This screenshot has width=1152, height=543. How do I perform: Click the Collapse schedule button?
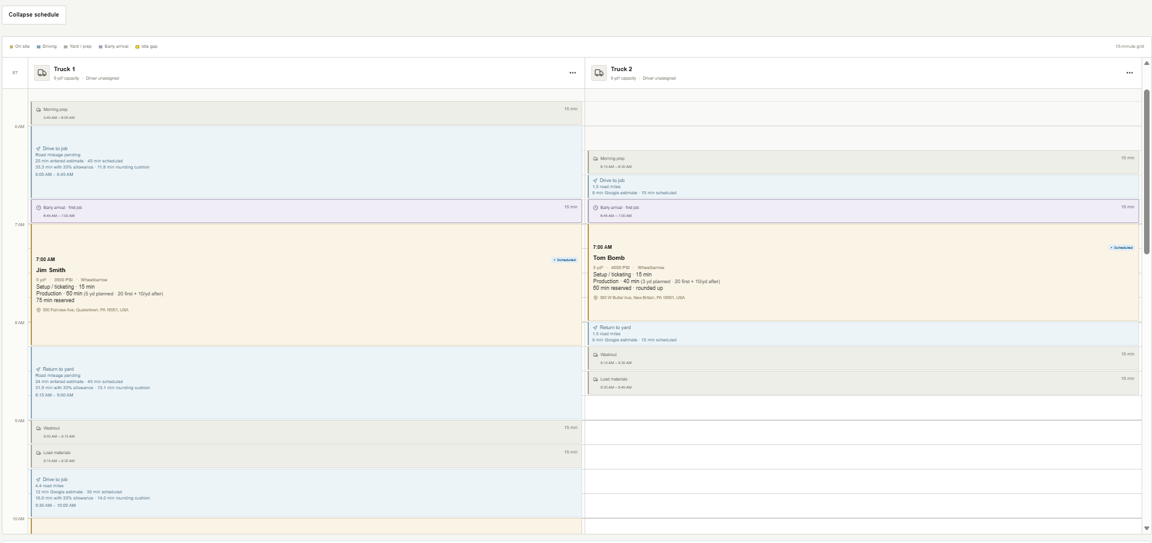[34, 15]
